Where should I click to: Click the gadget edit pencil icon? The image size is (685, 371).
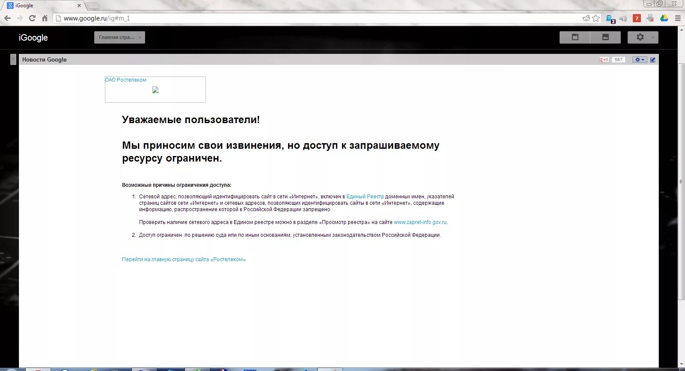[653, 60]
